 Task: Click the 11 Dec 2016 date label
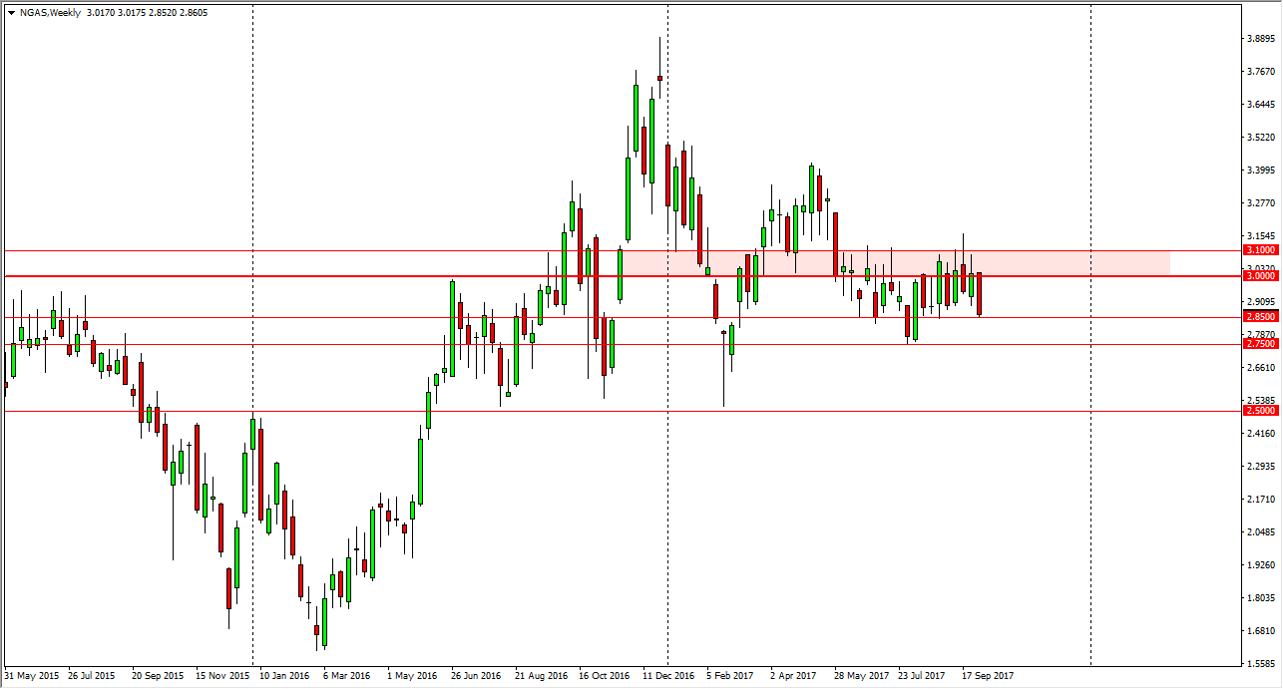[x=668, y=676]
